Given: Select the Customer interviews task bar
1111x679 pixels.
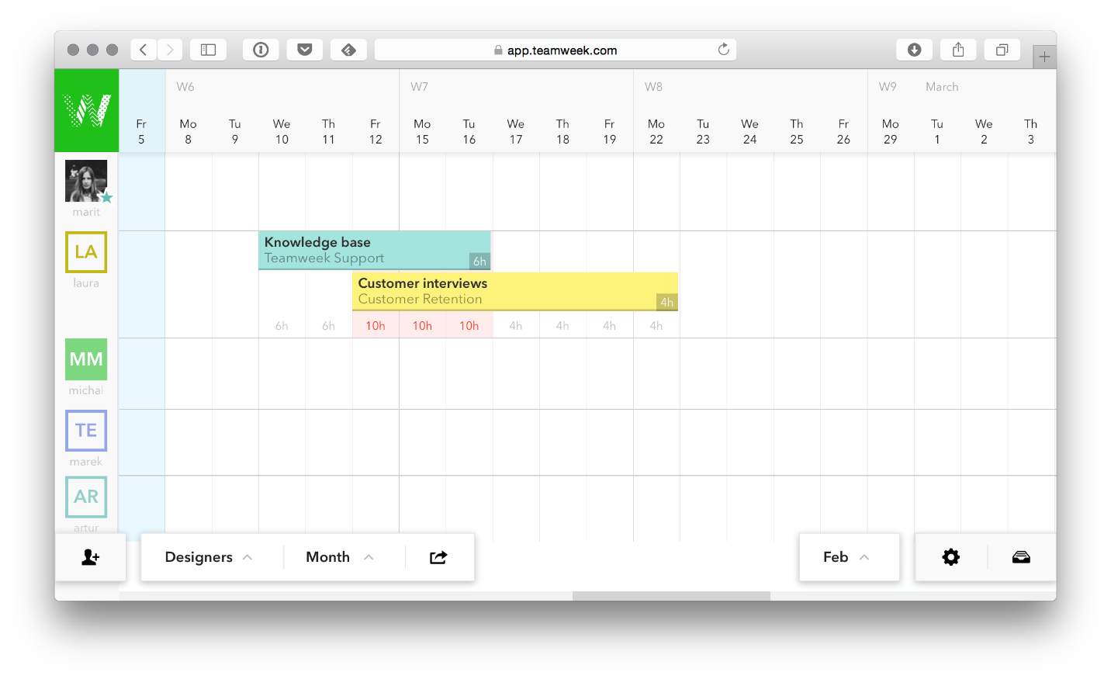Looking at the screenshot, I should (514, 291).
